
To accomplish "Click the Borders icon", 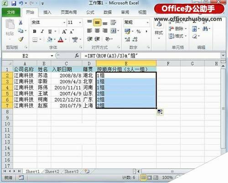I will [x=35, y=40].
